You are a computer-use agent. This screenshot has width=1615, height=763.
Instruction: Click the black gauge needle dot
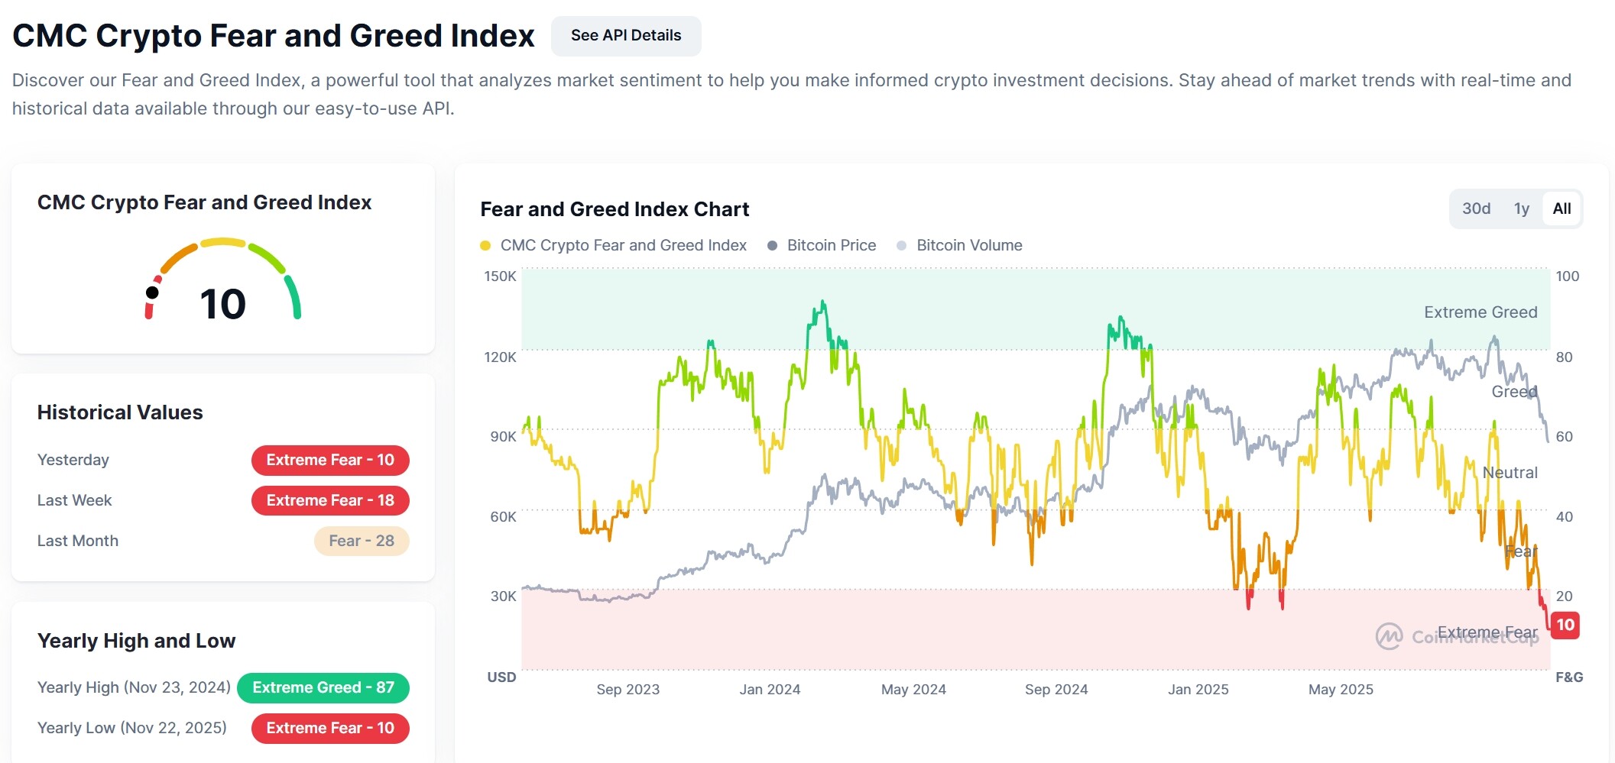(153, 293)
